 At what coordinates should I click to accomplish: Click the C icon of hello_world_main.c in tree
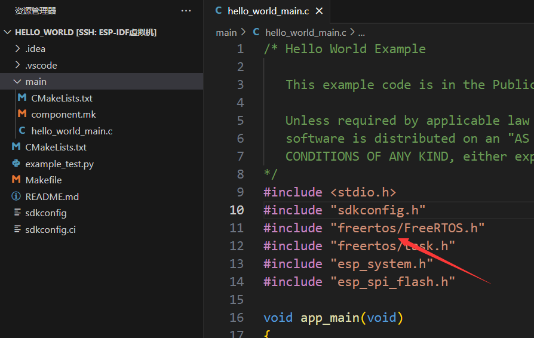(x=22, y=131)
